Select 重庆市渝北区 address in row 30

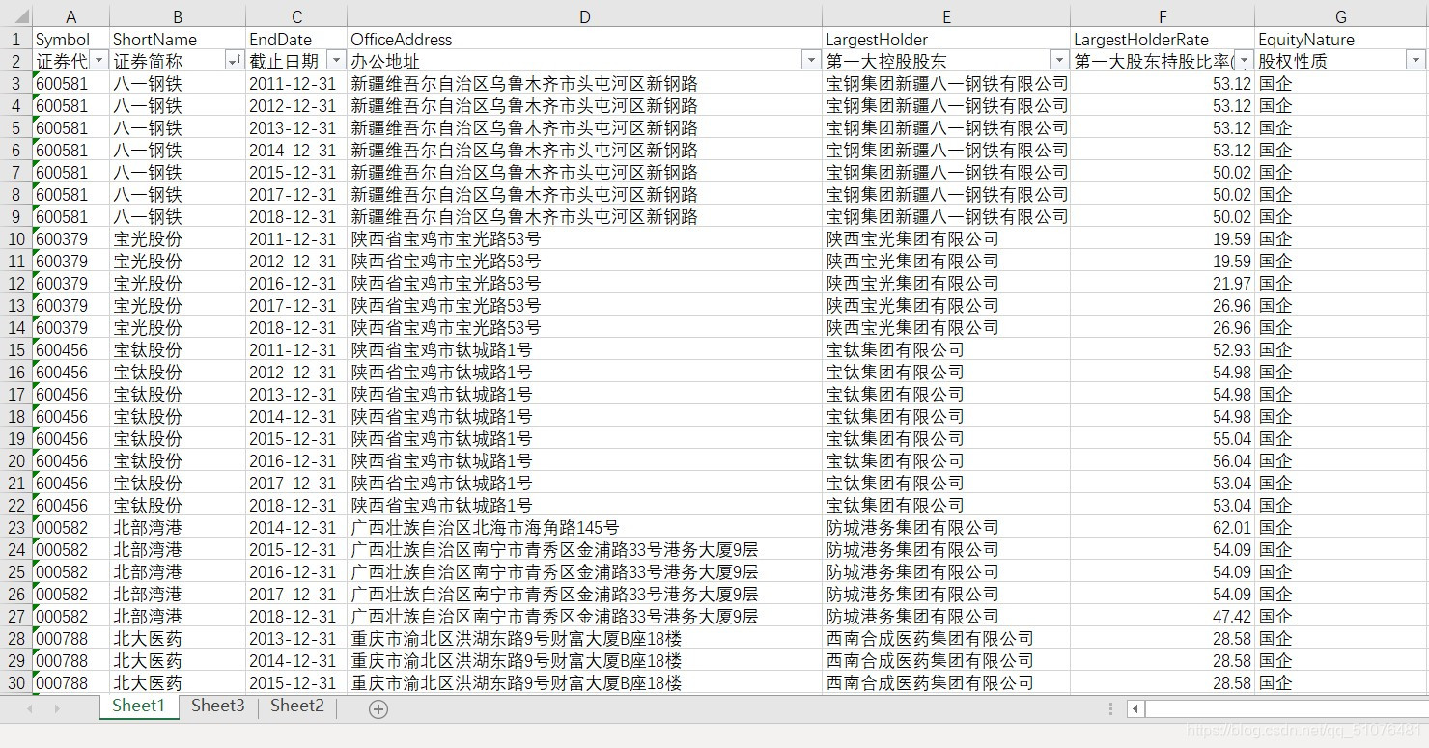(x=585, y=682)
